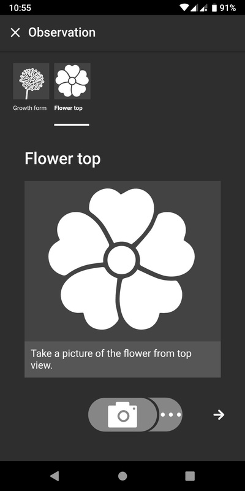Tap the Android back navigation triangle
The width and height of the screenshot is (245, 491).
click(55, 476)
